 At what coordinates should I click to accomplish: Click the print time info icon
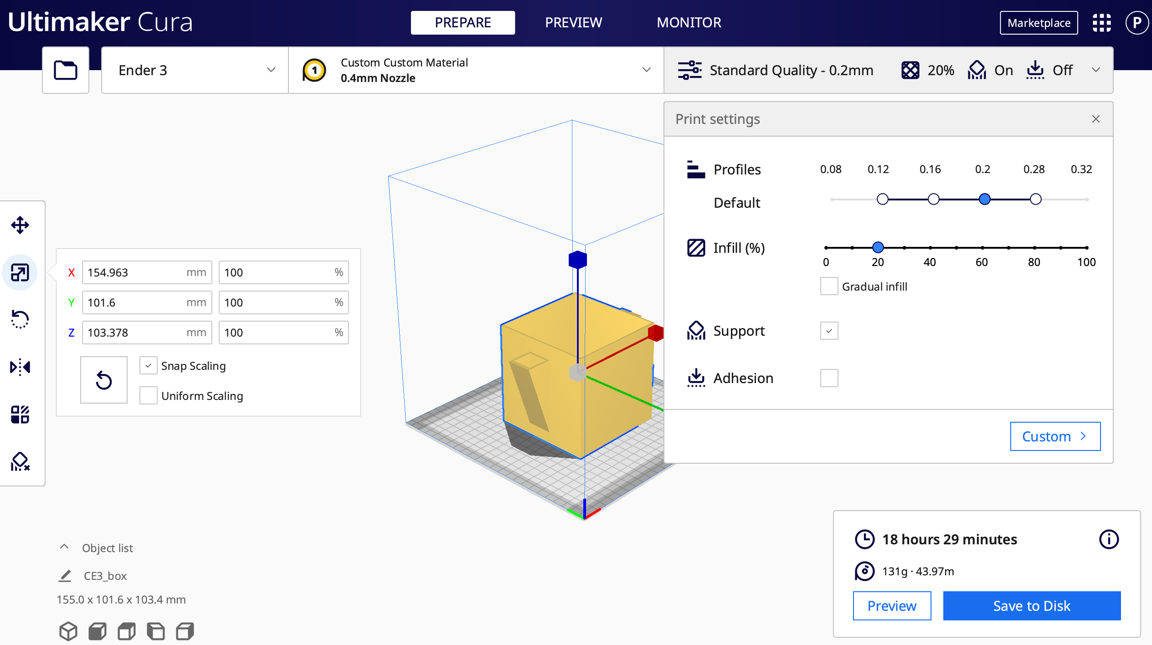[x=1109, y=539]
